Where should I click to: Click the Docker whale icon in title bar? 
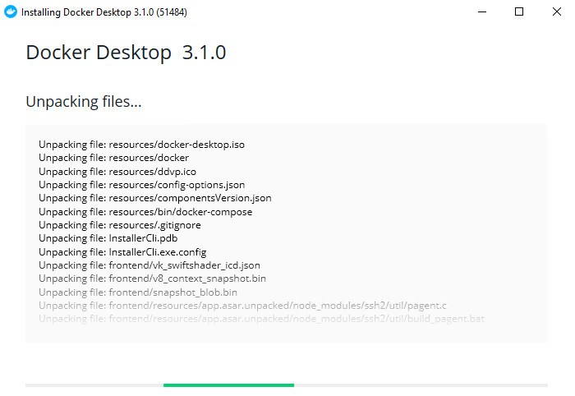11,12
